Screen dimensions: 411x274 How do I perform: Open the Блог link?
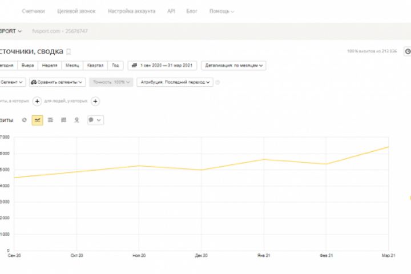[192, 11]
